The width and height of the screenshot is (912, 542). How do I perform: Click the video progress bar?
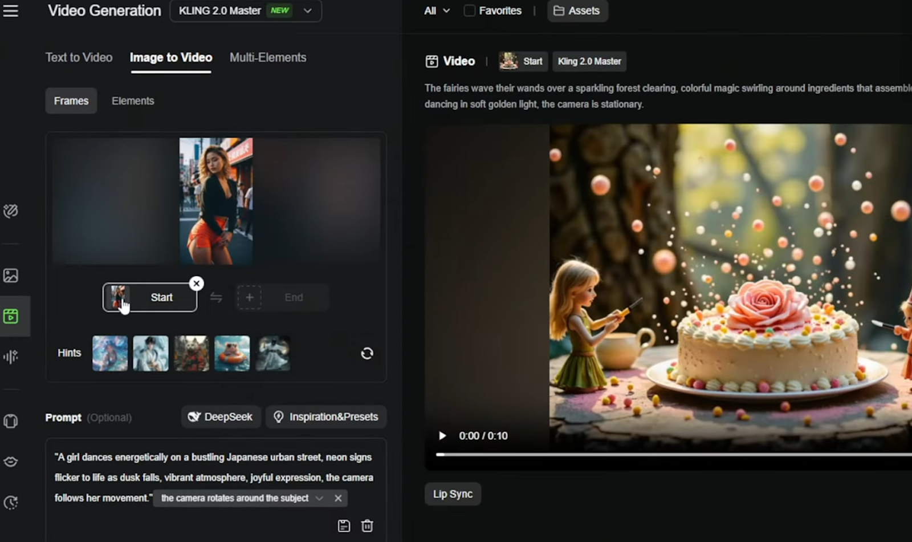tap(674, 455)
